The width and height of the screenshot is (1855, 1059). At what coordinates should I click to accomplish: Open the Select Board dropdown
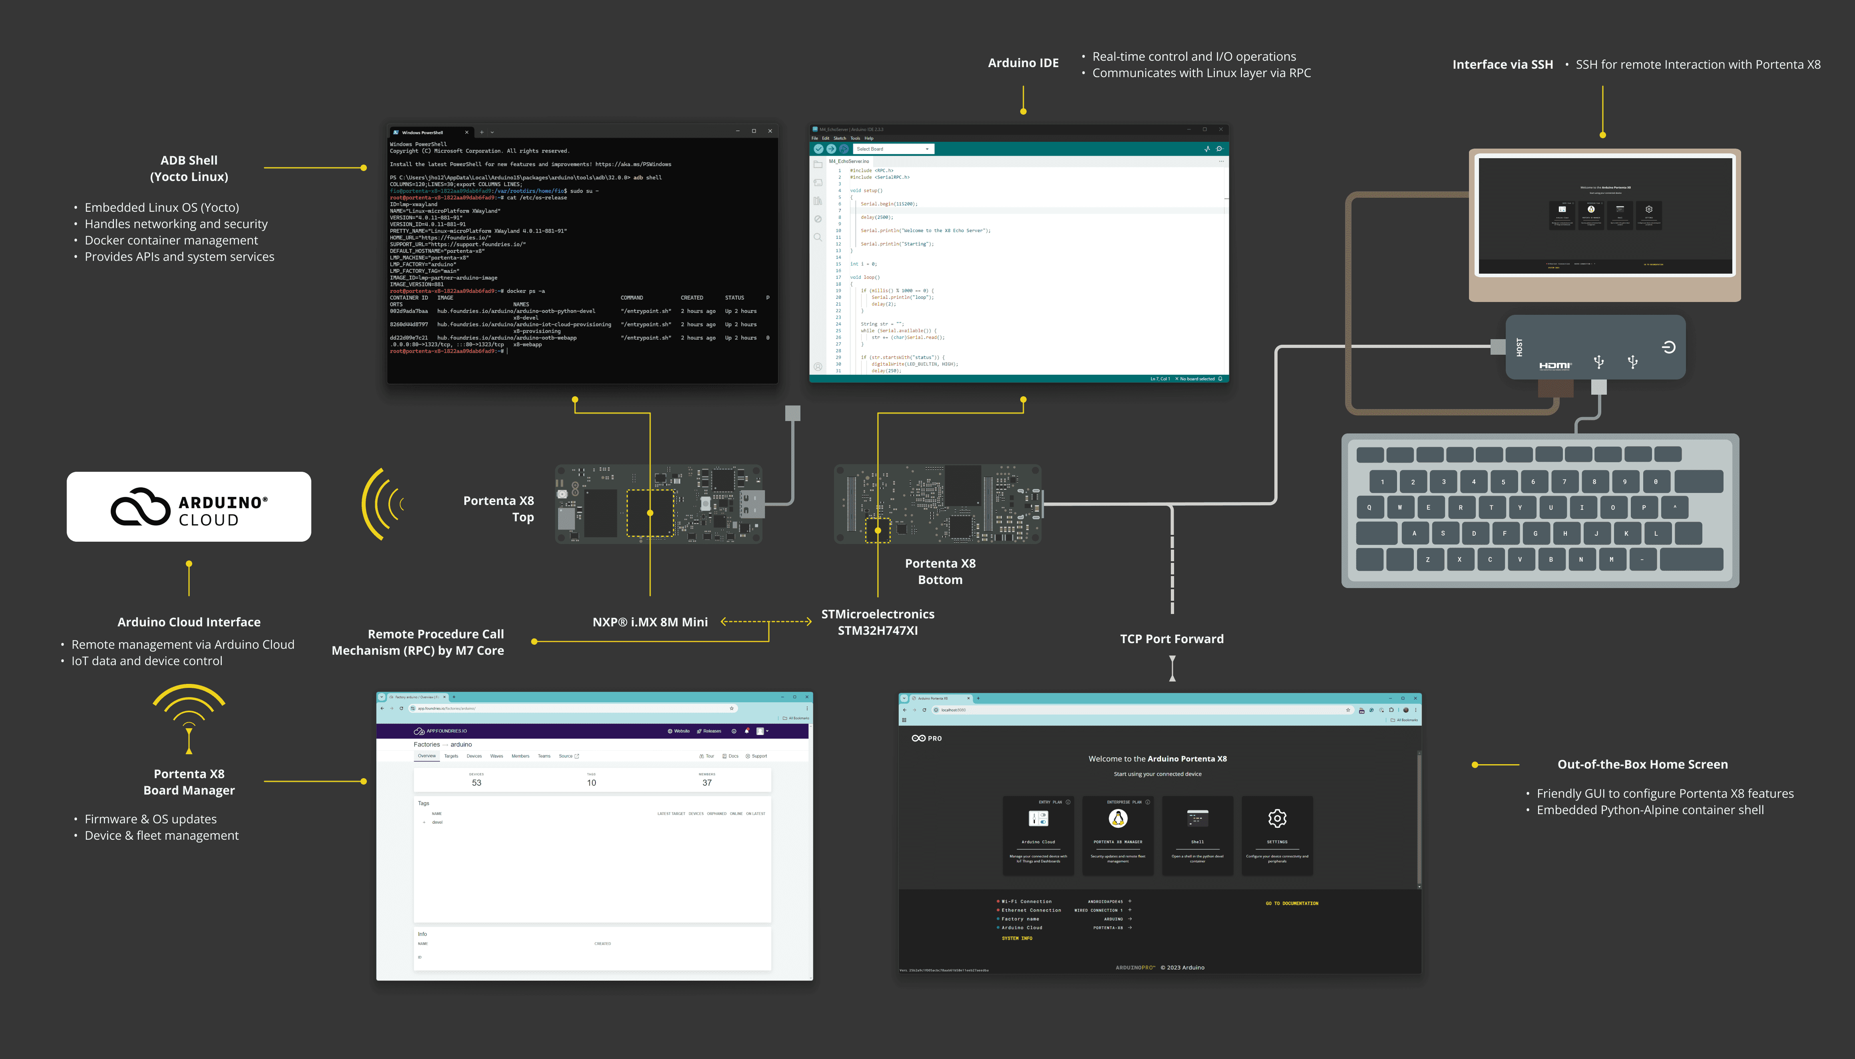pyautogui.click(x=893, y=149)
